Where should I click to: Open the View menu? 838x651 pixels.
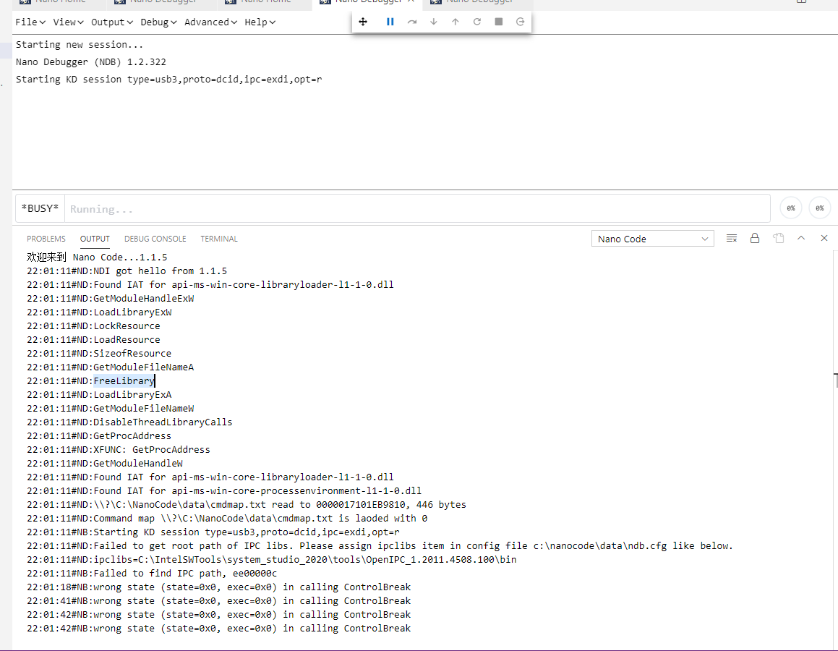[x=68, y=22]
